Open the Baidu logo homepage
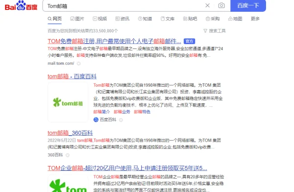Screen dimensions: 294x192 pos(21,5)
